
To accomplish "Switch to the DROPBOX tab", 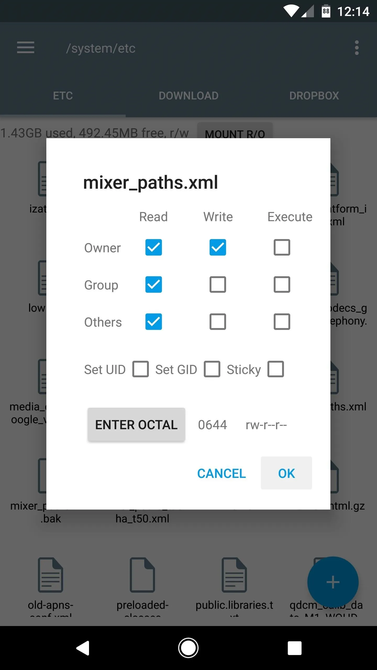I will 314,96.
